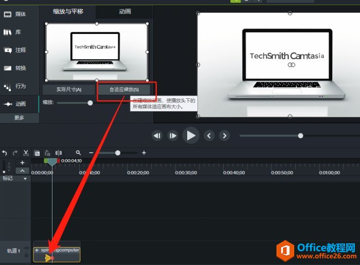
Task: Click the copy icon in timeline toolbar
Action: (x=37, y=153)
